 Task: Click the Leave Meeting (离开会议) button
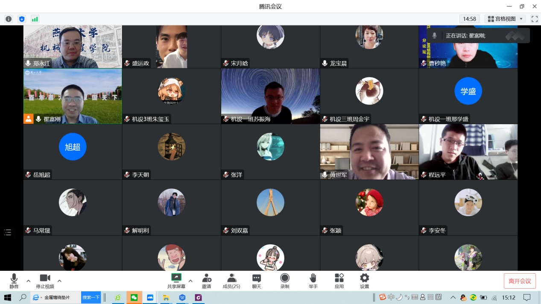pos(520,281)
